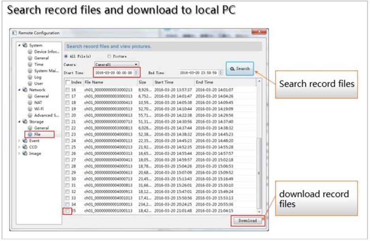
Task: Click the Start Time spinner arrows
Action: coord(136,73)
